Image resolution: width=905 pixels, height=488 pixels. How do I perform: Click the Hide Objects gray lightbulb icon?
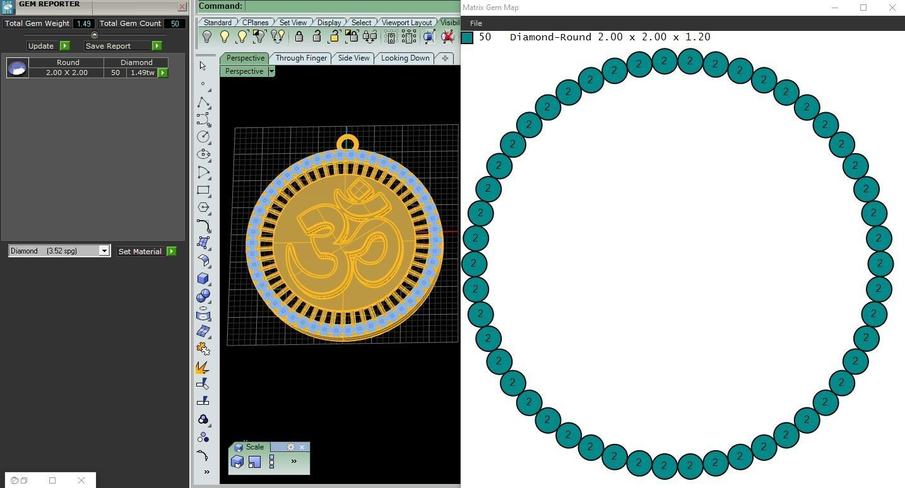(x=206, y=37)
